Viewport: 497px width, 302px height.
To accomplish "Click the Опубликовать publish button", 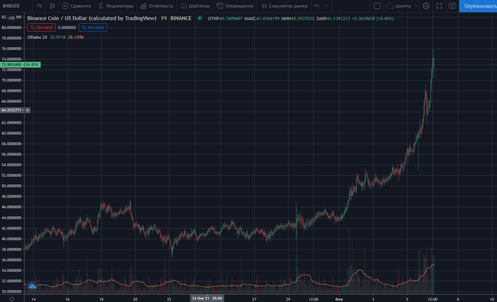I will click(x=478, y=6).
